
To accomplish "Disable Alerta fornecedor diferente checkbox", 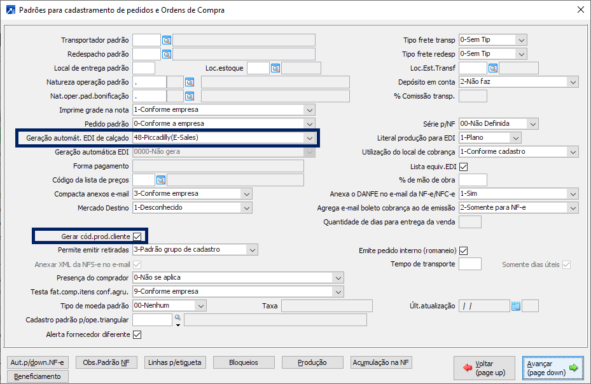I will tap(137, 334).
